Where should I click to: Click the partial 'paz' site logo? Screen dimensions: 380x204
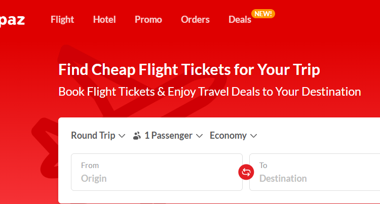coord(13,20)
